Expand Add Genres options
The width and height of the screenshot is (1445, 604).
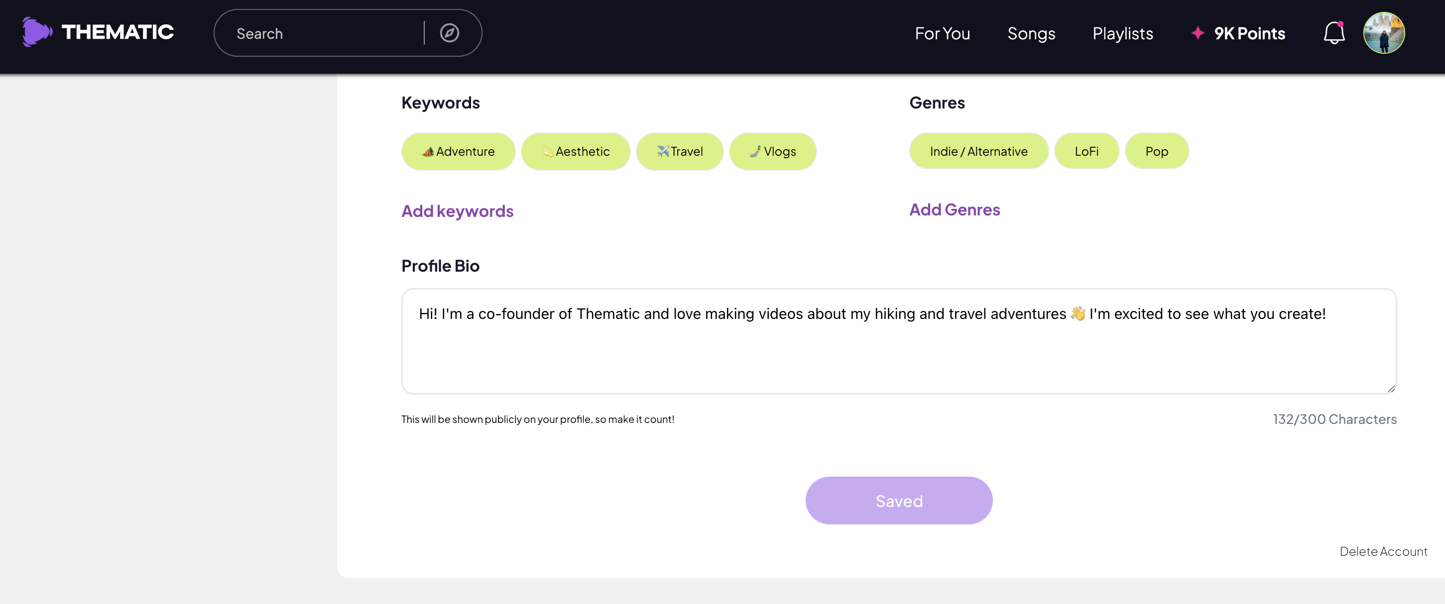point(954,209)
